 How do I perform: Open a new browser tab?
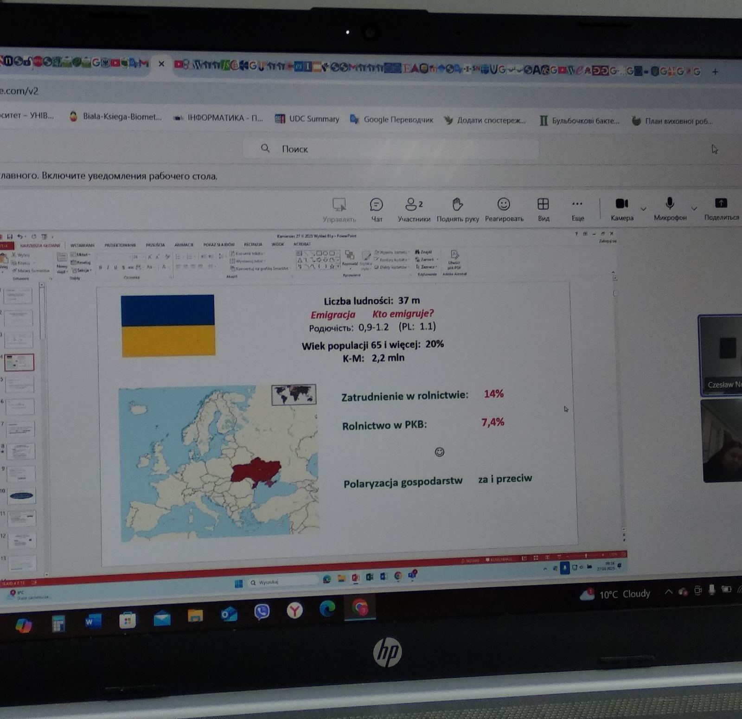pos(715,71)
